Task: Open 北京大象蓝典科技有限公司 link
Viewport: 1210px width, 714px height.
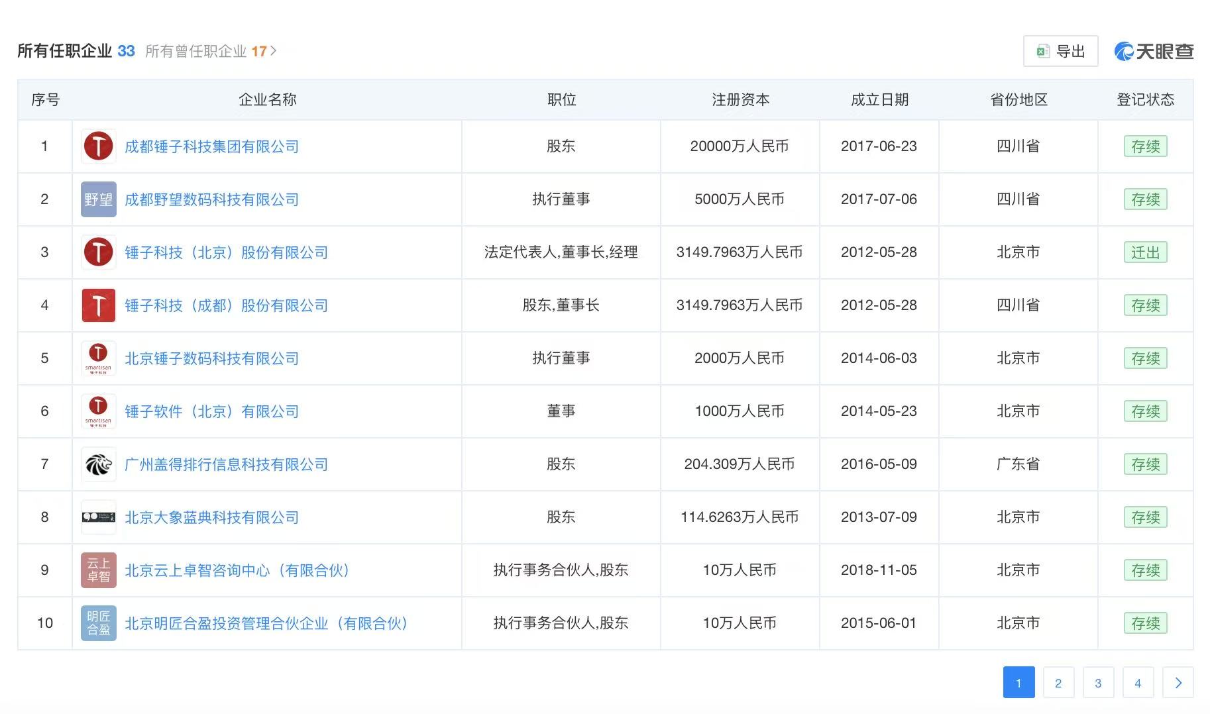Action: (211, 517)
